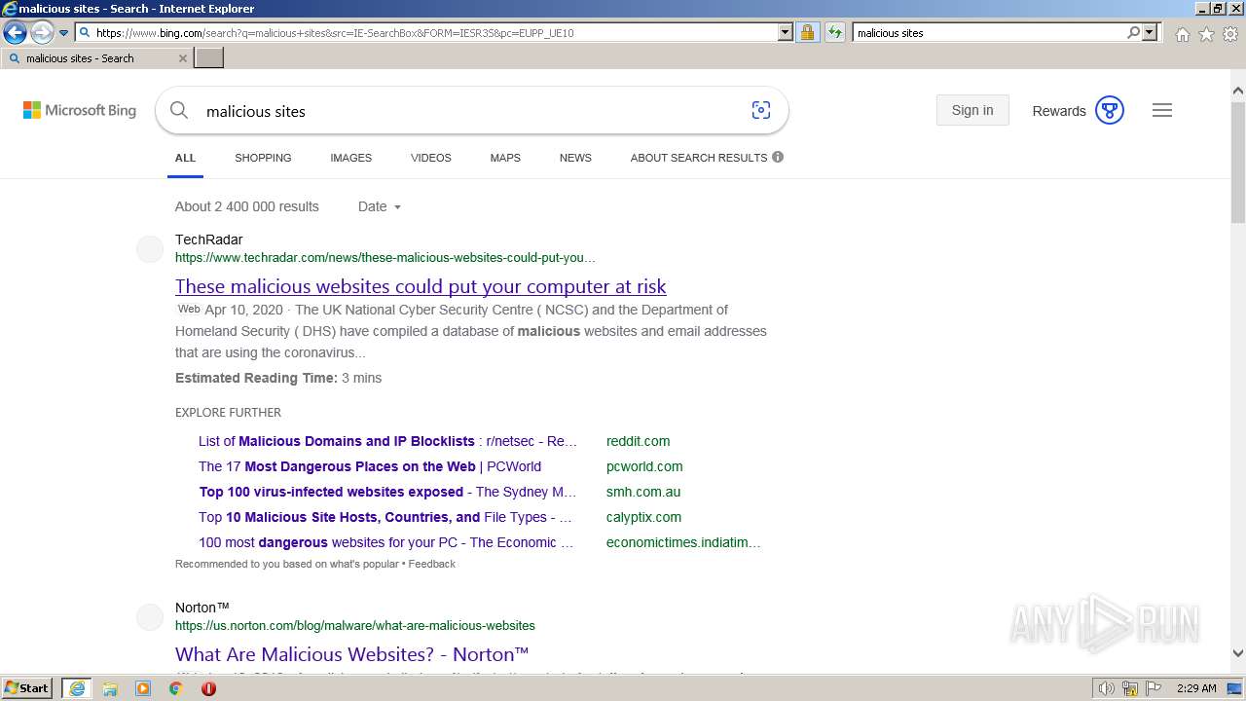Open 'Top 10 Malicious Site Hosts' link
Viewport: 1246px width, 701px height.
point(385,517)
